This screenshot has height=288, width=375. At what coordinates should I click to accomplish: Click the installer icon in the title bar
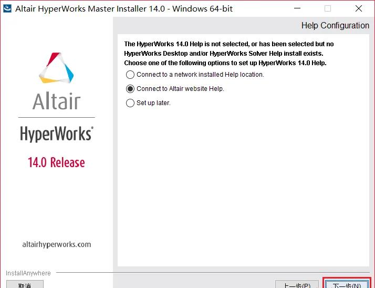pyautogui.click(x=7, y=8)
